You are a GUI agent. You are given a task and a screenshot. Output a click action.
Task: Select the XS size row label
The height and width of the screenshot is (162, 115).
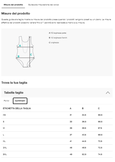point(4,115)
